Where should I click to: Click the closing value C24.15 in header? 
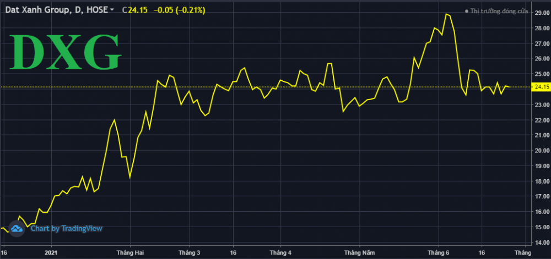(x=134, y=10)
